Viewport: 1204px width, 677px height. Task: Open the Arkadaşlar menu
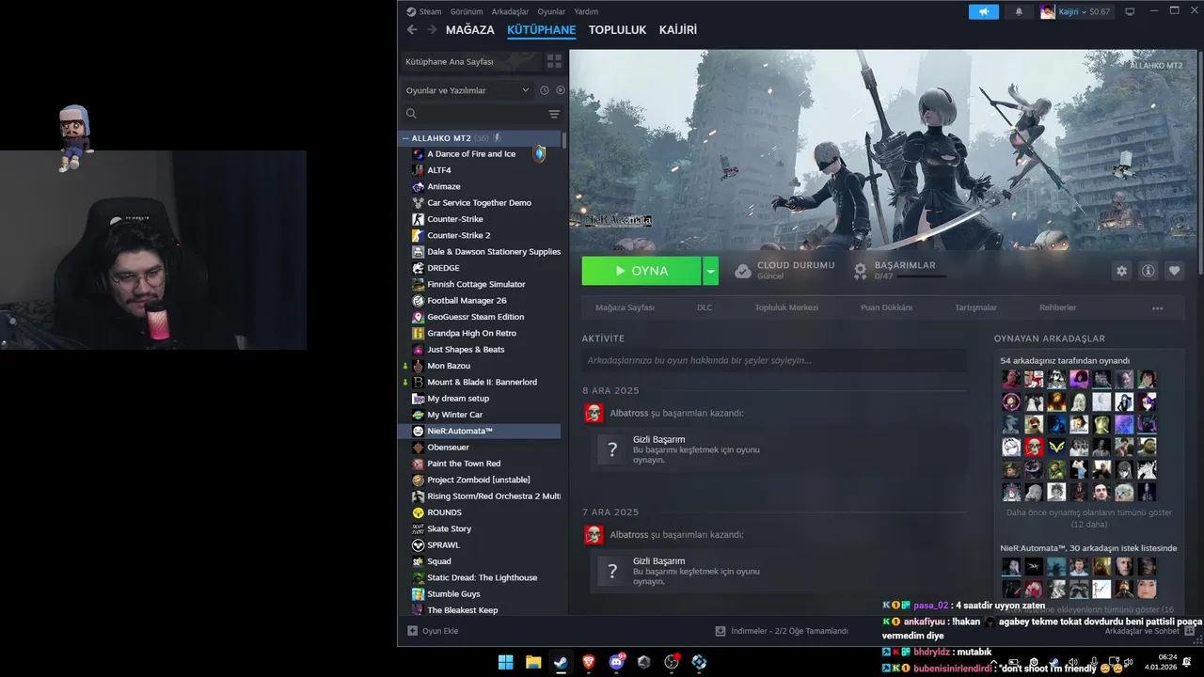click(x=510, y=11)
